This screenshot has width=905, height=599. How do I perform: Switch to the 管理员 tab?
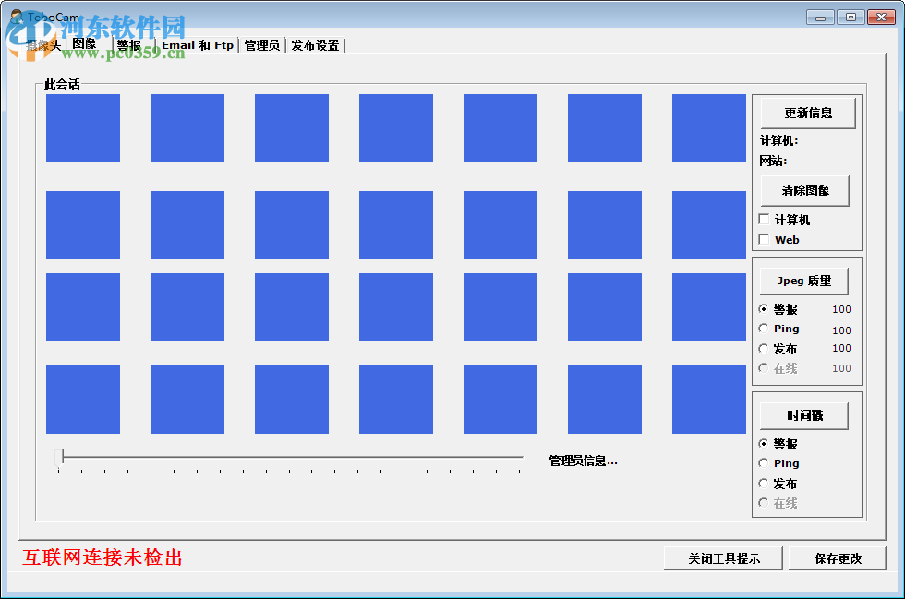coord(262,44)
